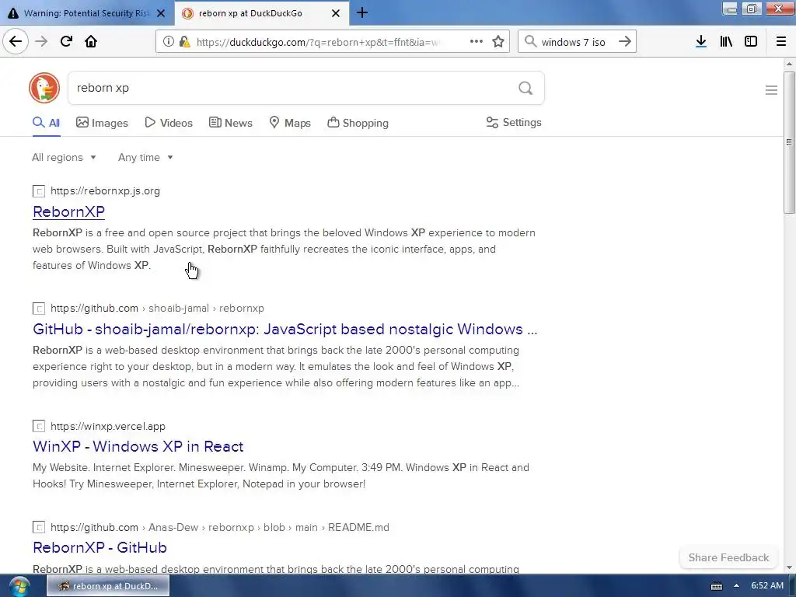
Task: Switch to Videos results
Action: point(169,123)
